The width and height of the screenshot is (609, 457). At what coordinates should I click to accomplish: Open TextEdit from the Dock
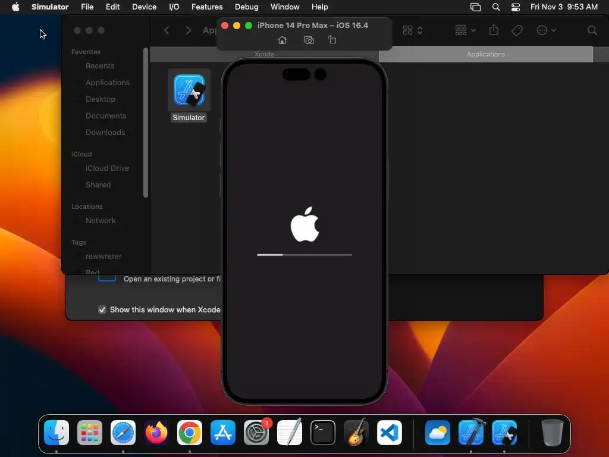290,433
